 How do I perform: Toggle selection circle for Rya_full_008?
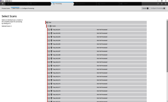point(49,55)
